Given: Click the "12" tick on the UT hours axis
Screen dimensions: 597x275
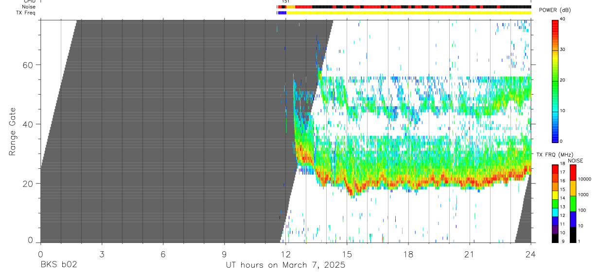Looking at the screenshot, I should click(285, 254).
